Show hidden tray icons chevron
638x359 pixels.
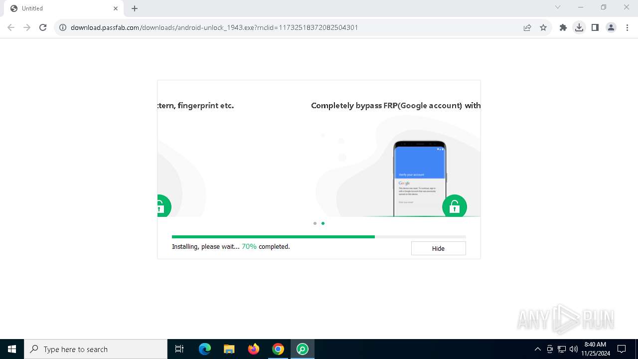pyautogui.click(x=537, y=349)
